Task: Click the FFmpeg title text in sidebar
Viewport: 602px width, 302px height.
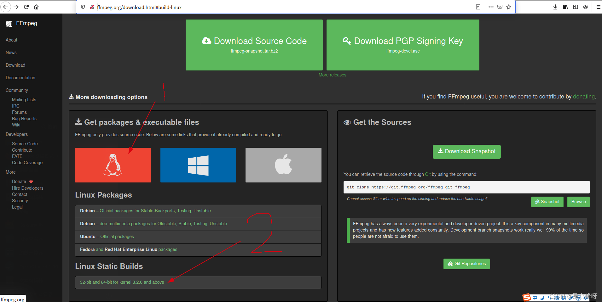Action: [x=26, y=23]
